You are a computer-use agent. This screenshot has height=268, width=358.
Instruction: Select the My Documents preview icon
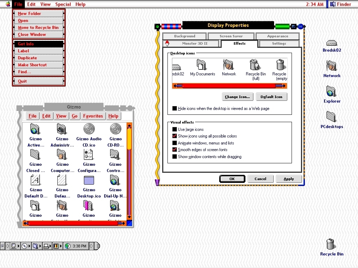(x=202, y=66)
